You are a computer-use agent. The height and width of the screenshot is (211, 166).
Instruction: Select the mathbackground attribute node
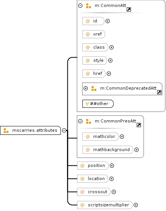click(x=108, y=150)
